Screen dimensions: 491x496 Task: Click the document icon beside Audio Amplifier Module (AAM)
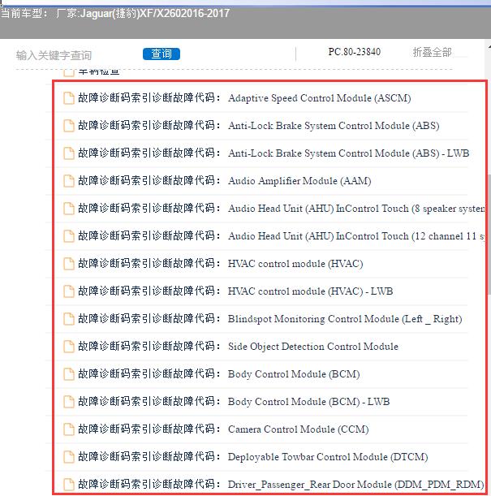click(x=69, y=181)
